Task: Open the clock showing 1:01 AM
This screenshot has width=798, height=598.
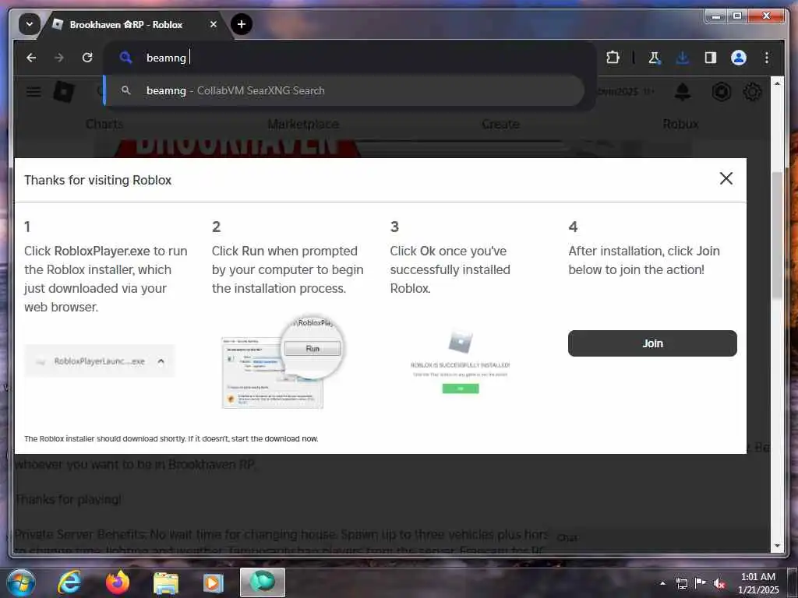Action: (x=758, y=582)
